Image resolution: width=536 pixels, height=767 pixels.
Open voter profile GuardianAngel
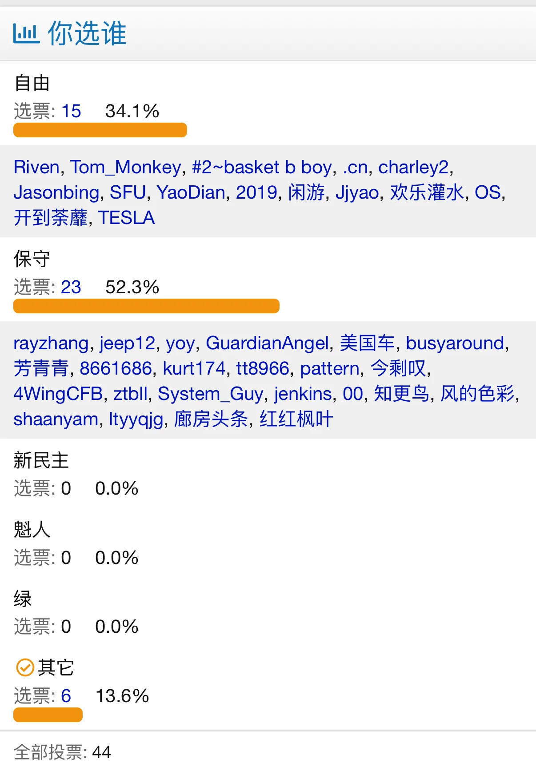267,343
